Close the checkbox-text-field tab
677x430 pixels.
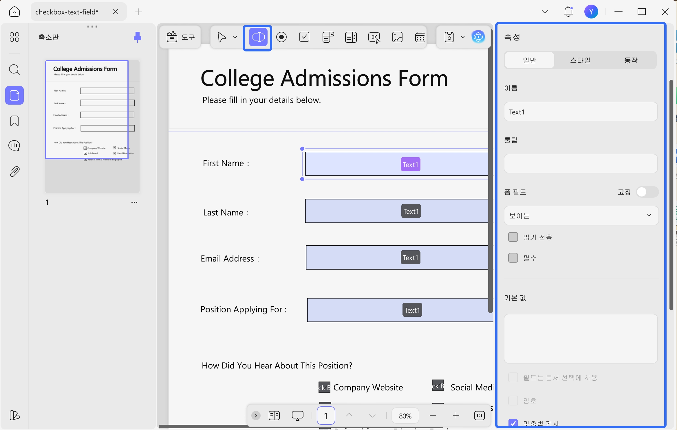[115, 12]
